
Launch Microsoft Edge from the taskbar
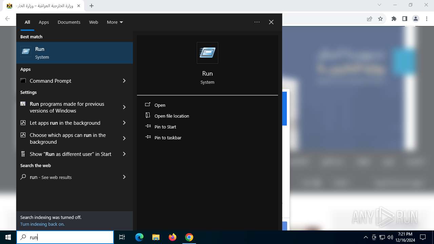(x=139, y=237)
